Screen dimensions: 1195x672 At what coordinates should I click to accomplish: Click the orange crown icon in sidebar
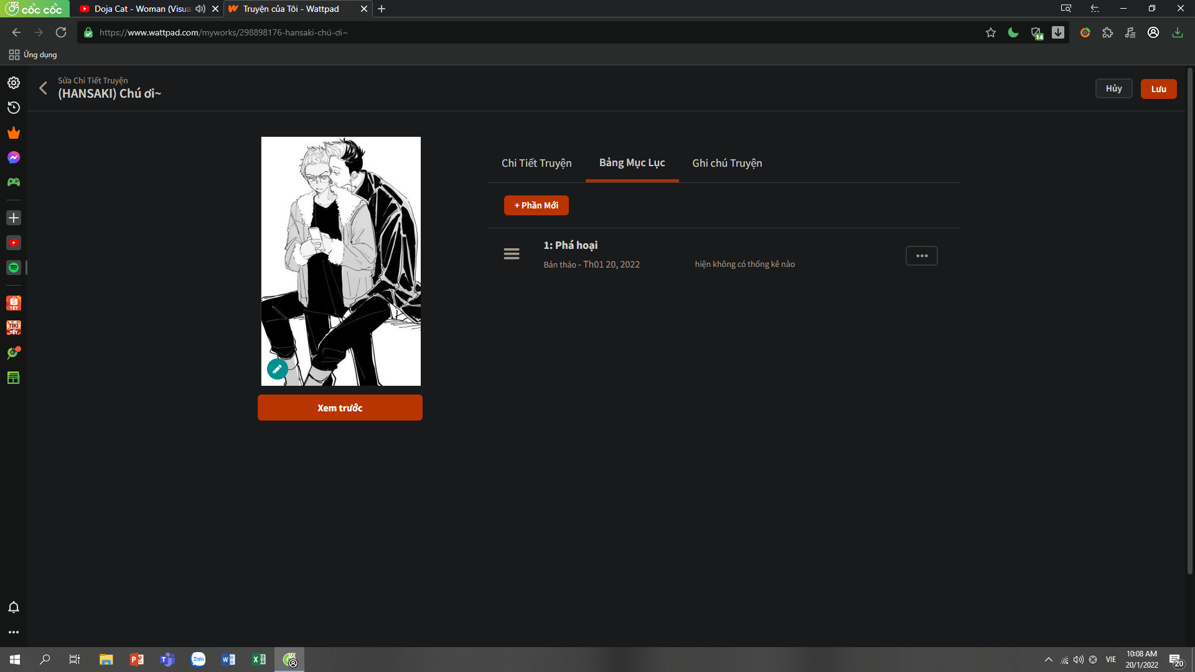coord(14,133)
